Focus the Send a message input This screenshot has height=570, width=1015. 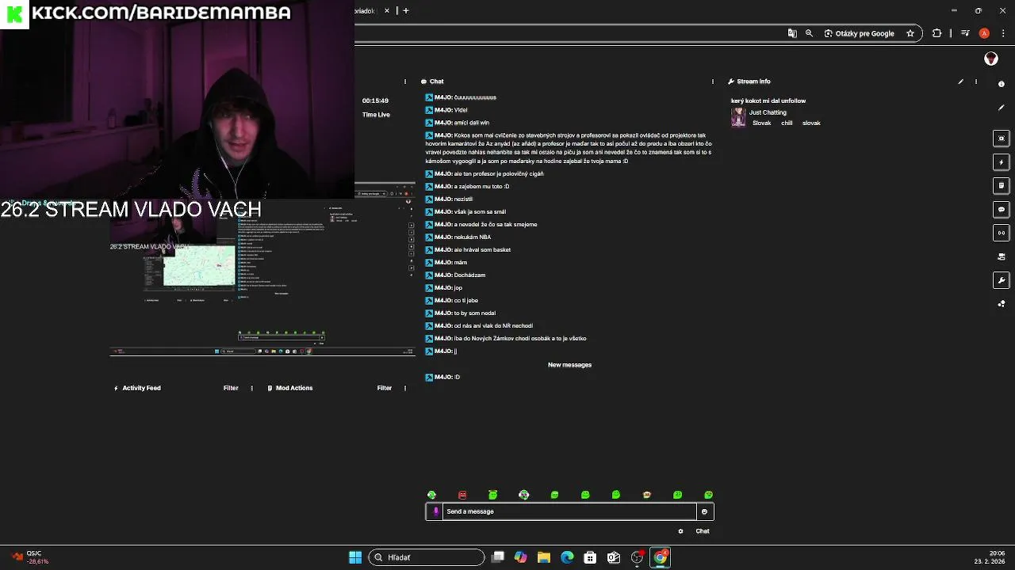[x=569, y=511]
